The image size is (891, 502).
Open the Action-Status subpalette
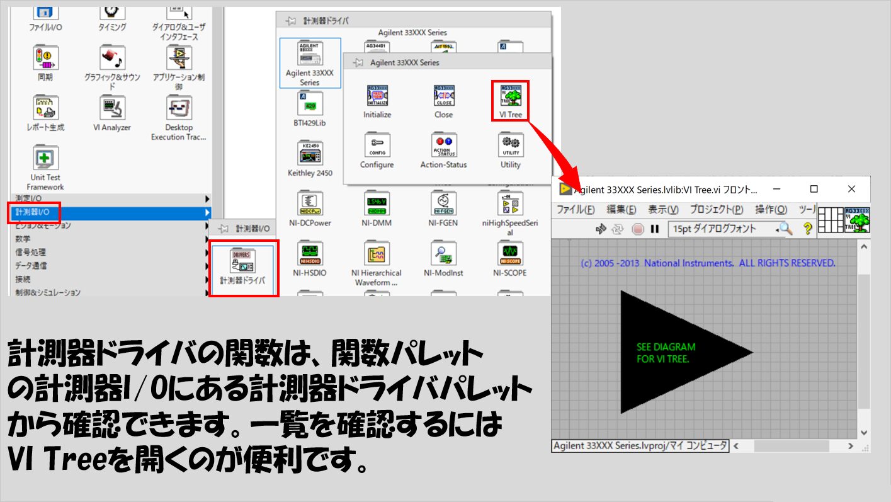pyautogui.click(x=443, y=145)
